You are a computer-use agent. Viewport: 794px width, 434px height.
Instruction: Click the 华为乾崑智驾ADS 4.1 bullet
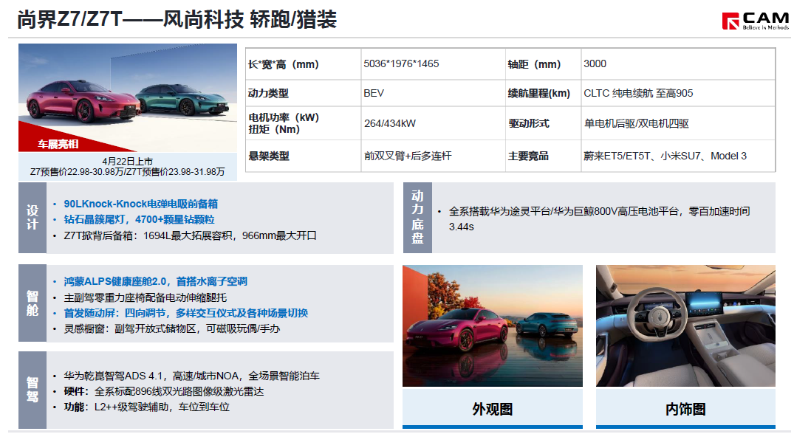191,376
